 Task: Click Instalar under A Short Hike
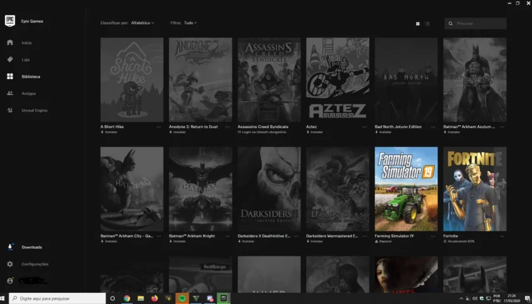pyautogui.click(x=109, y=132)
